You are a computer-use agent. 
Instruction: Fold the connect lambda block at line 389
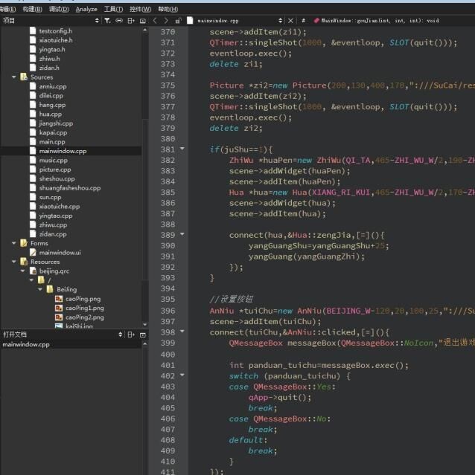[x=182, y=234]
